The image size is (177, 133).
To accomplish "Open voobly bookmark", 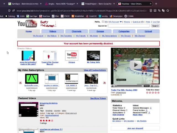I will 103,16.
